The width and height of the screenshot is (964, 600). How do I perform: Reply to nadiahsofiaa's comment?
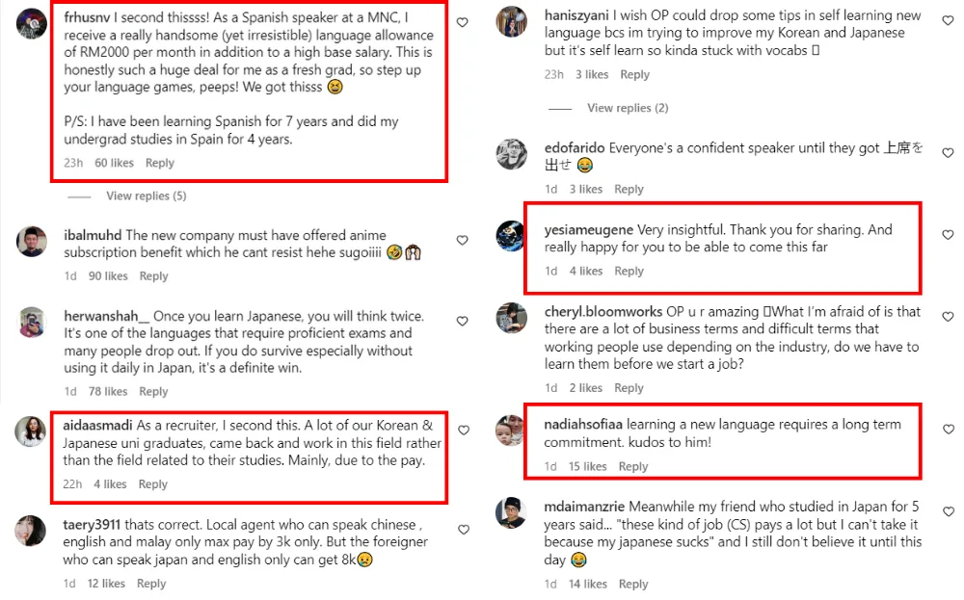coord(633,466)
